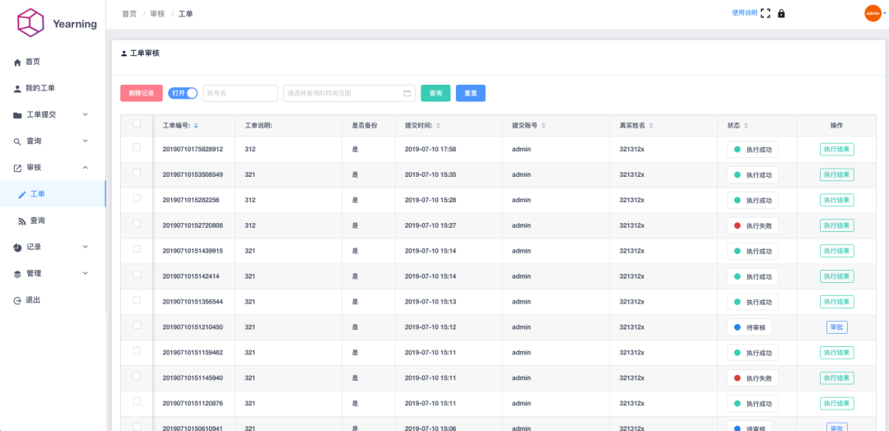Screen dimensions: 889x431
Task: Click 退出 to log out
Action: (x=53, y=300)
